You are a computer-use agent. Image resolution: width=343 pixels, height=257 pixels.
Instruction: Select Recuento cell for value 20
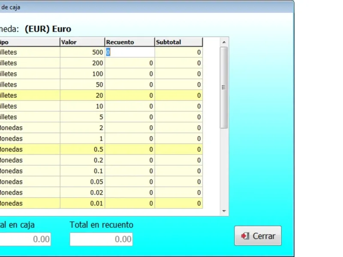130,95
